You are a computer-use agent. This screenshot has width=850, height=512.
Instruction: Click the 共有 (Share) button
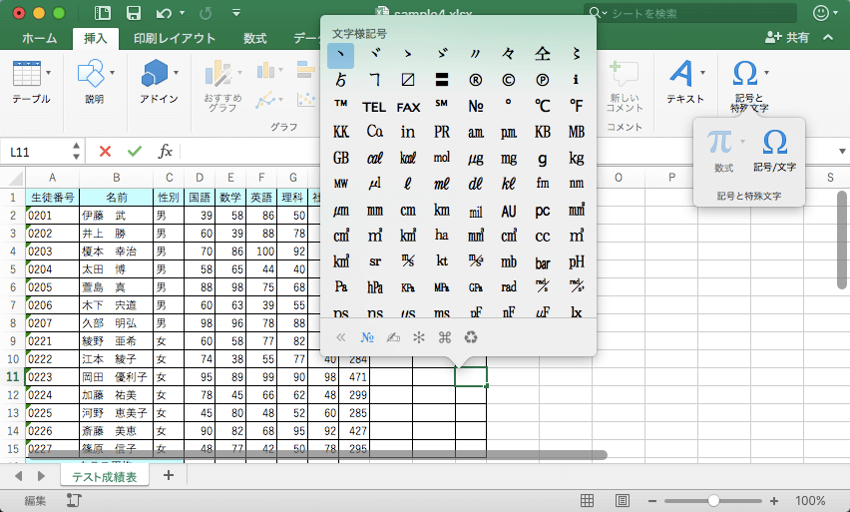[x=787, y=37]
